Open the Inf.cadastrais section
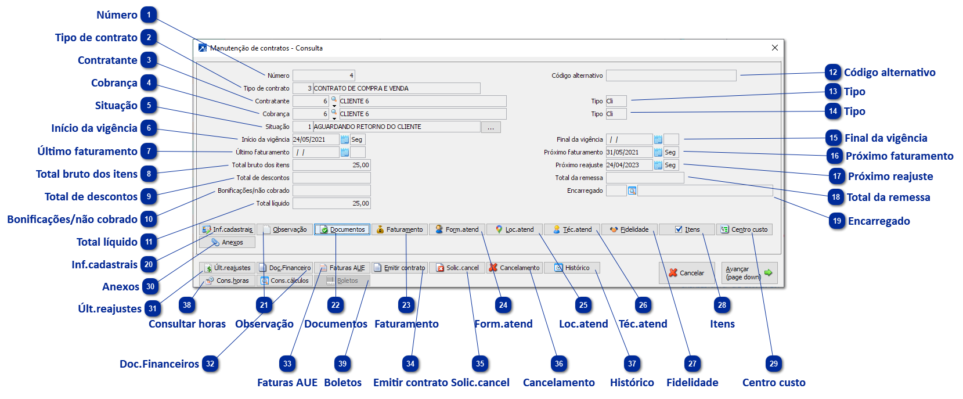The height and width of the screenshot is (399, 963). 227,229
